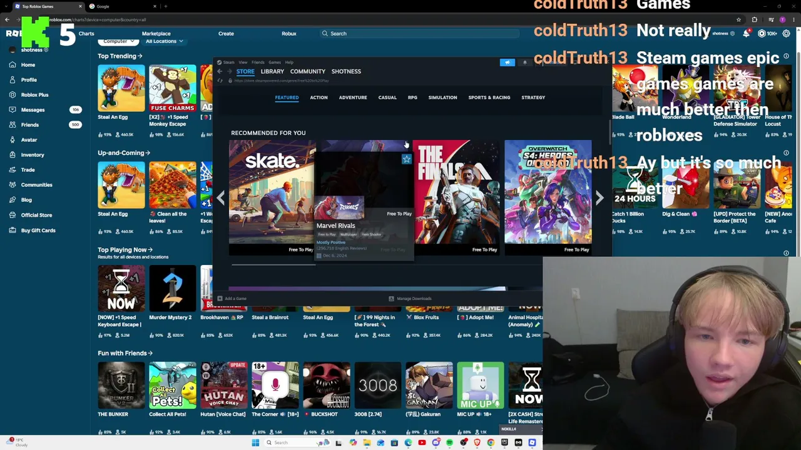Open Trade in the Roblox sidebar

pyautogui.click(x=28, y=169)
